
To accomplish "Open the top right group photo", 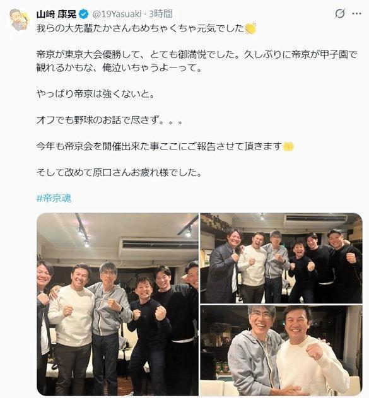I will (281, 258).
